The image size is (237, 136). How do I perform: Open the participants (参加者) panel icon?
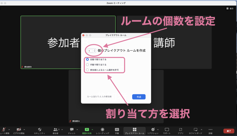pos(55,130)
